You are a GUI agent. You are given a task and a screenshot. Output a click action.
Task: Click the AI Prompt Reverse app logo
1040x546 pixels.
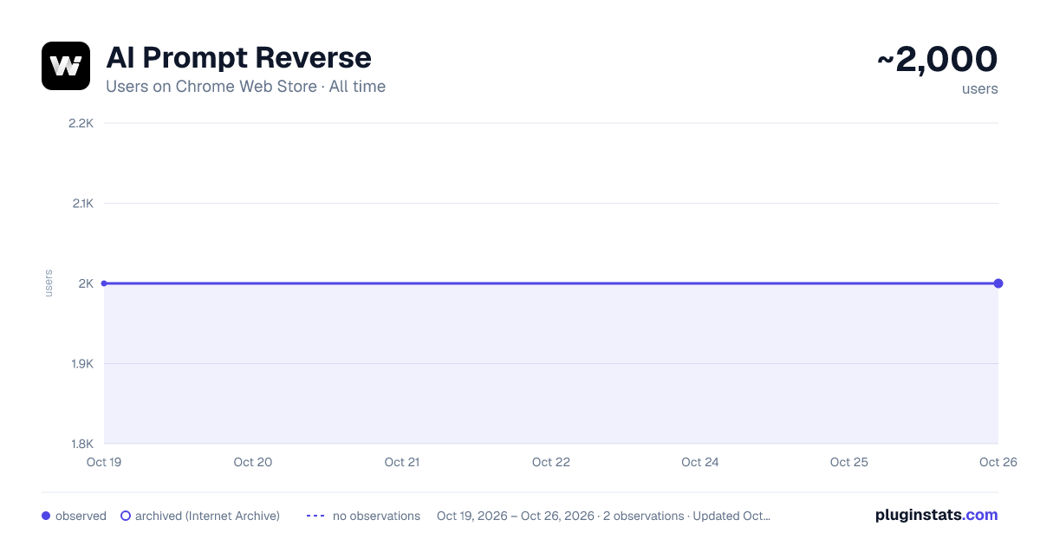[x=66, y=66]
